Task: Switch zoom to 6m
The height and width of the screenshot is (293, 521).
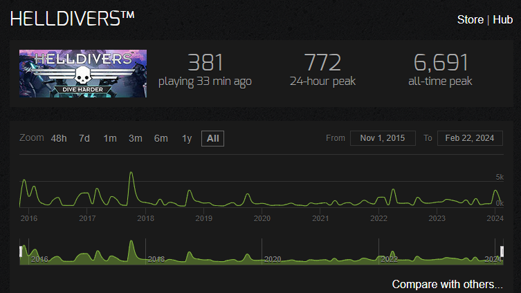Action: click(161, 138)
